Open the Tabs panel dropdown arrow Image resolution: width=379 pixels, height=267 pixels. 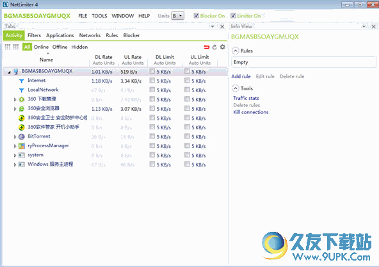pyautogui.click(x=213, y=26)
